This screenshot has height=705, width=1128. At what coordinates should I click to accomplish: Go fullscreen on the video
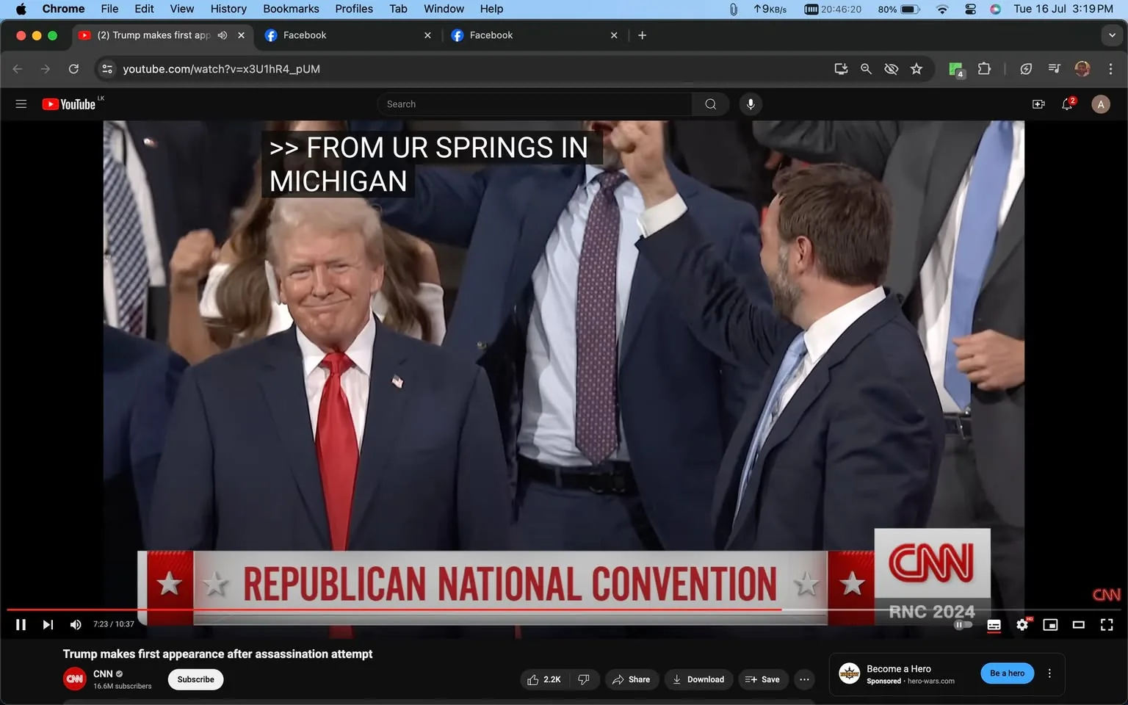(x=1106, y=624)
